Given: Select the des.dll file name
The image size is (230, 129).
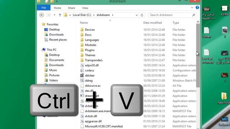Looking at the screenshot, I should pos(89,91).
